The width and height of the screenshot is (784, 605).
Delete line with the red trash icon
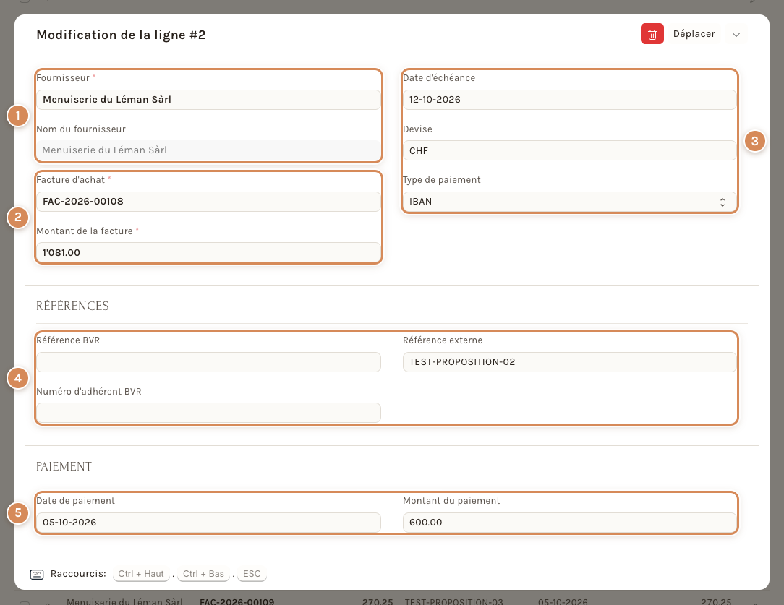pos(652,34)
